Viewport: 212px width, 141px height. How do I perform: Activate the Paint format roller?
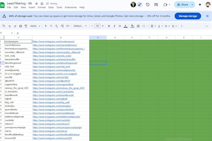coord(26,26)
